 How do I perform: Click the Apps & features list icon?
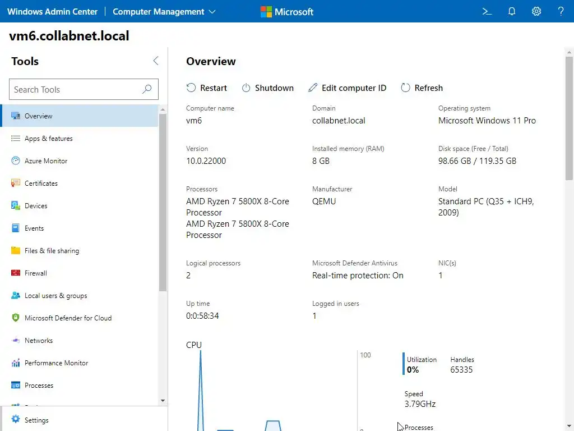point(15,138)
